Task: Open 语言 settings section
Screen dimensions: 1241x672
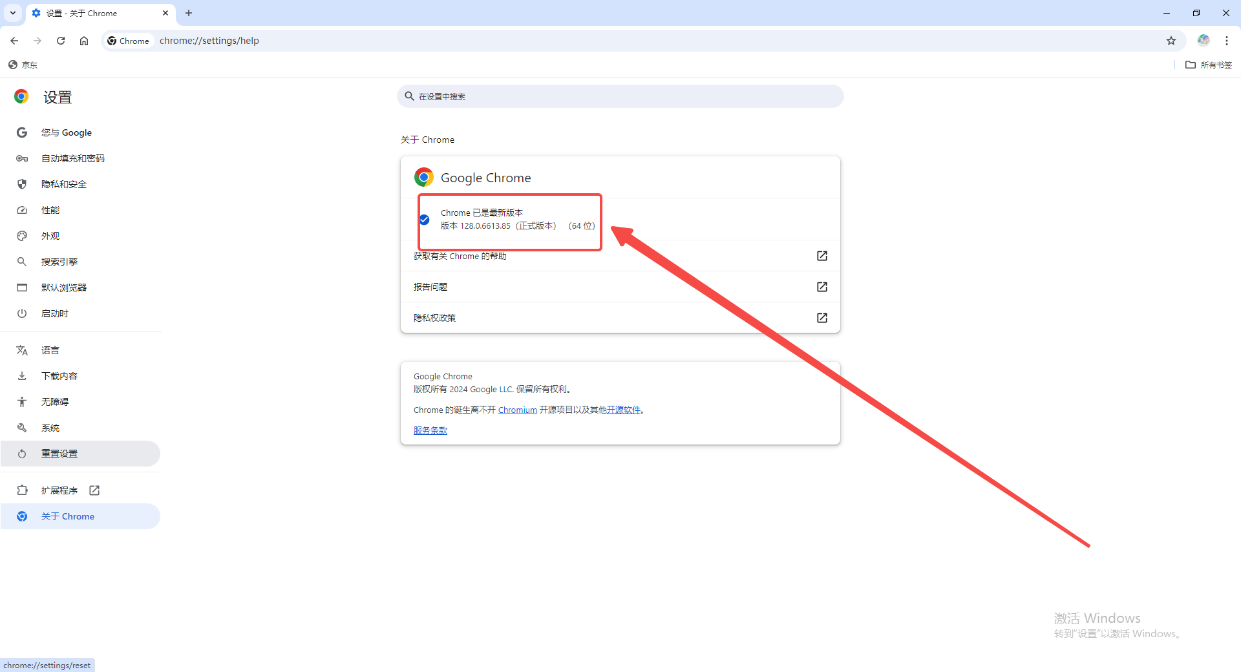Action: (81, 350)
